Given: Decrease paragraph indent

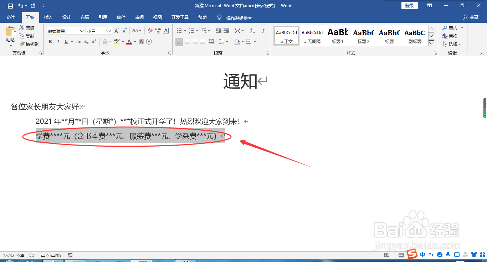Looking at the screenshot, I should (219, 31).
